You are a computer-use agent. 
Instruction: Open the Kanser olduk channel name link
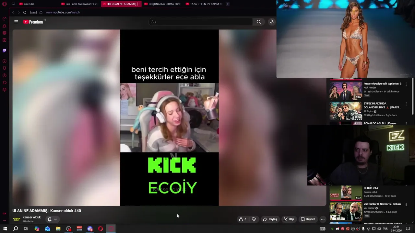[x=31, y=217]
